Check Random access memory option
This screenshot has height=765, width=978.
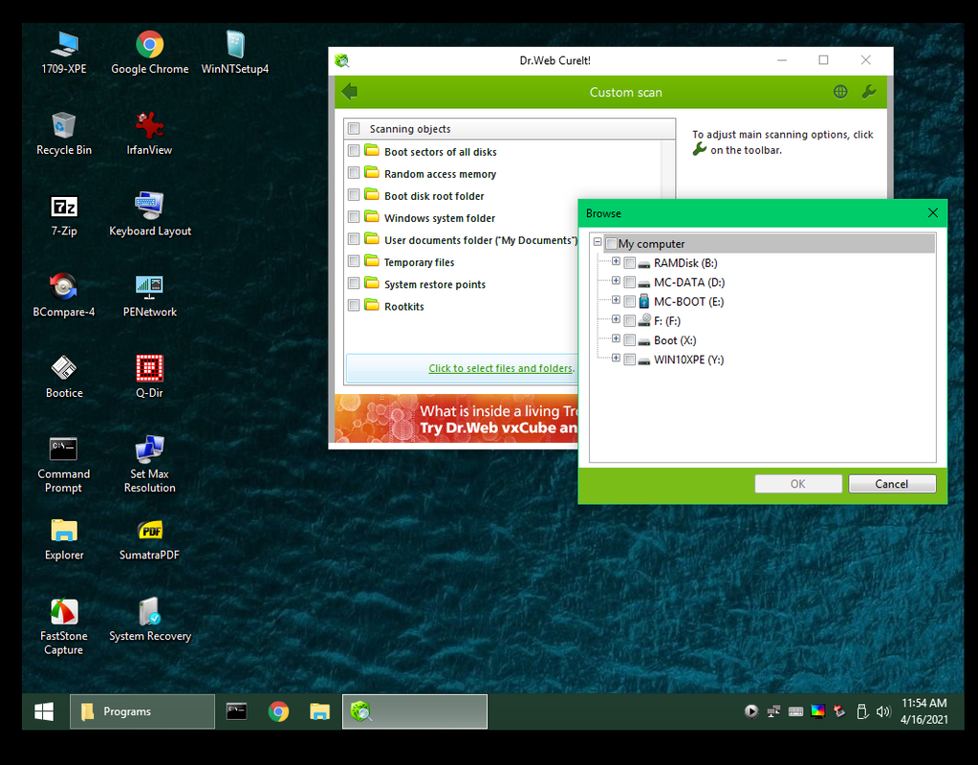(x=354, y=173)
